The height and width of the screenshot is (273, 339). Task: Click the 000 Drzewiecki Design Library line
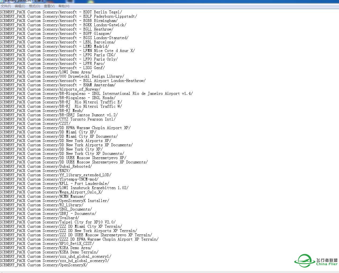click(x=62, y=76)
